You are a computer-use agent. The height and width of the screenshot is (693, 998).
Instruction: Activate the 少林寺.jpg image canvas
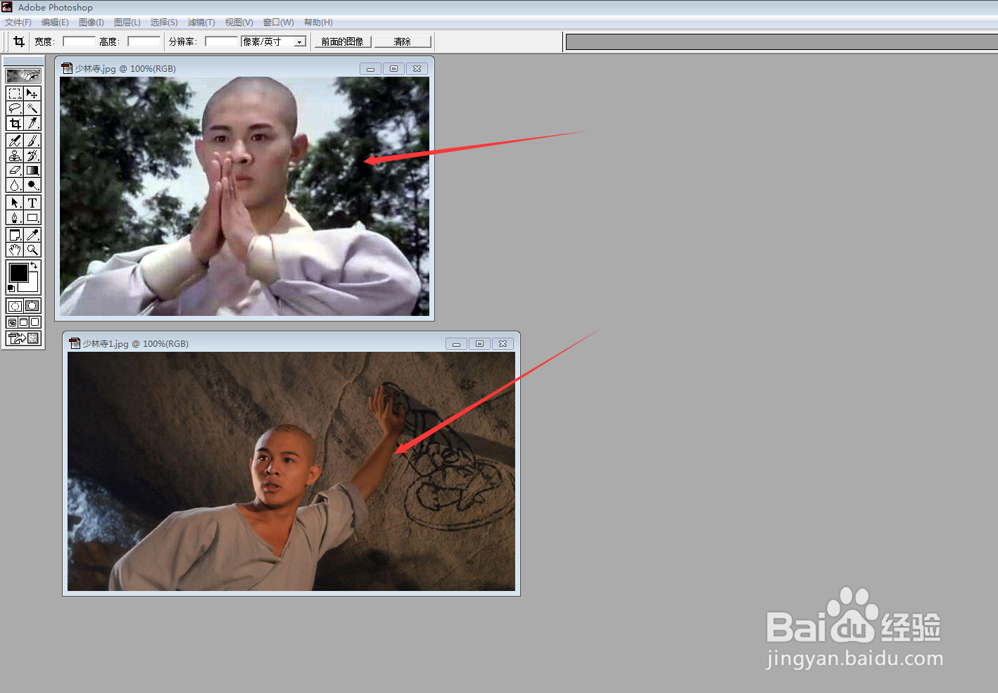(244, 196)
